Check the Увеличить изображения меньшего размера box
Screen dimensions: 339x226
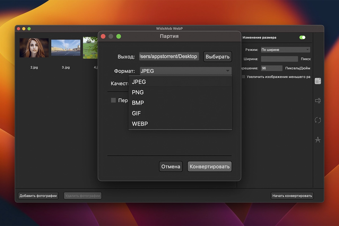pyautogui.click(x=244, y=77)
